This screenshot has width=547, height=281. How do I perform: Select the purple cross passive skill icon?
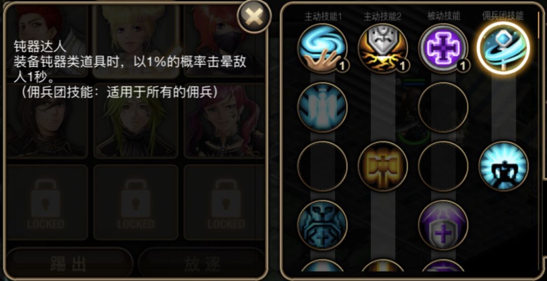(443, 49)
